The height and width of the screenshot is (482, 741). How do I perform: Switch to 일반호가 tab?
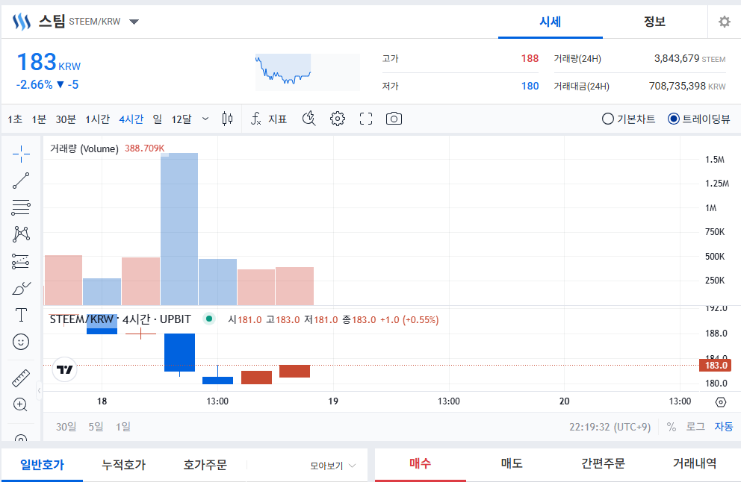[x=42, y=465]
